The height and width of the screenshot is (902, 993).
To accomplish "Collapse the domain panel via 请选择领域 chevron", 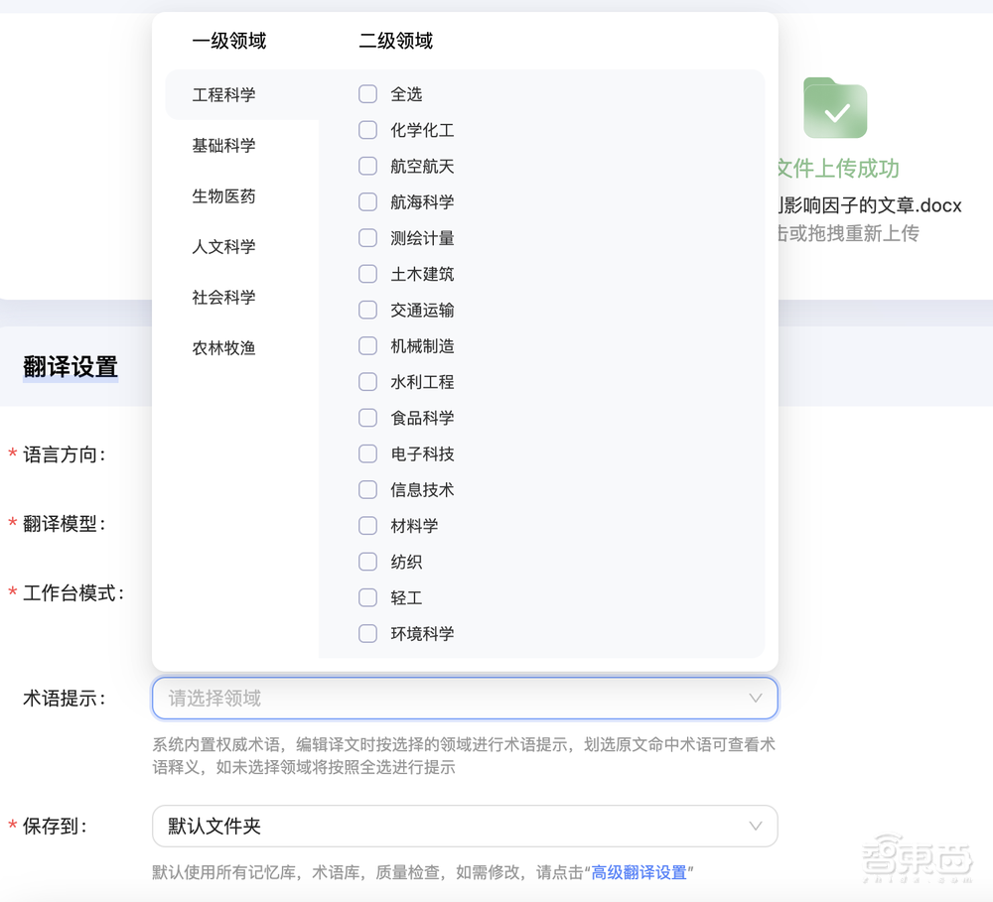I will (755, 698).
